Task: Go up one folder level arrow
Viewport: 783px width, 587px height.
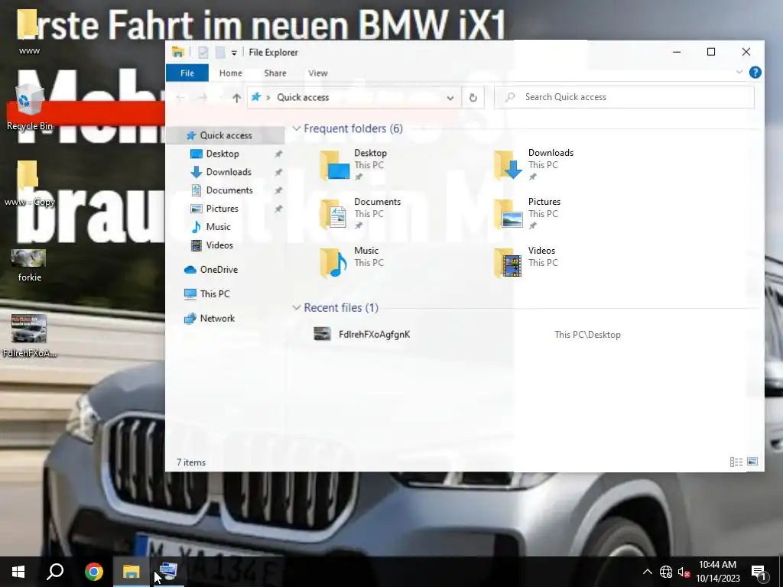Action: pos(237,97)
